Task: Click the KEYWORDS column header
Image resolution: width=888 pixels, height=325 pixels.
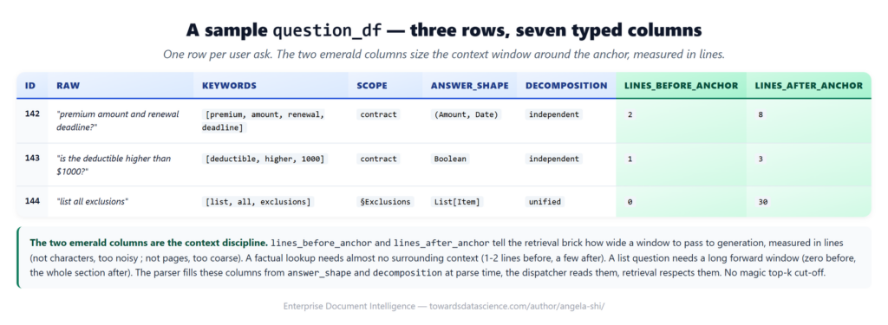Action: (x=229, y=86)
